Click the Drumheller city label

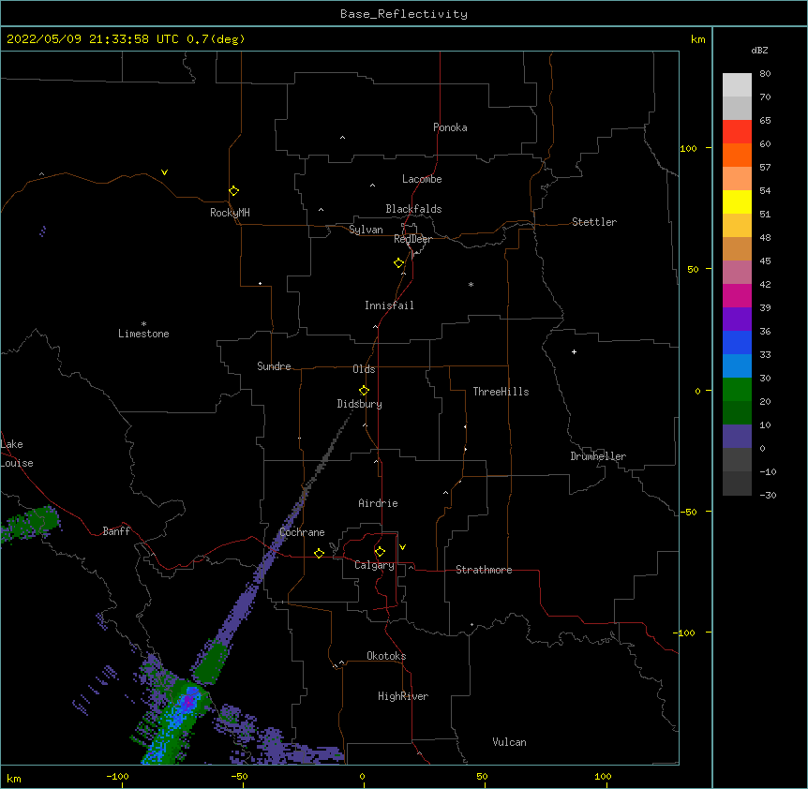pyautogui.click(x=598, y=456)
